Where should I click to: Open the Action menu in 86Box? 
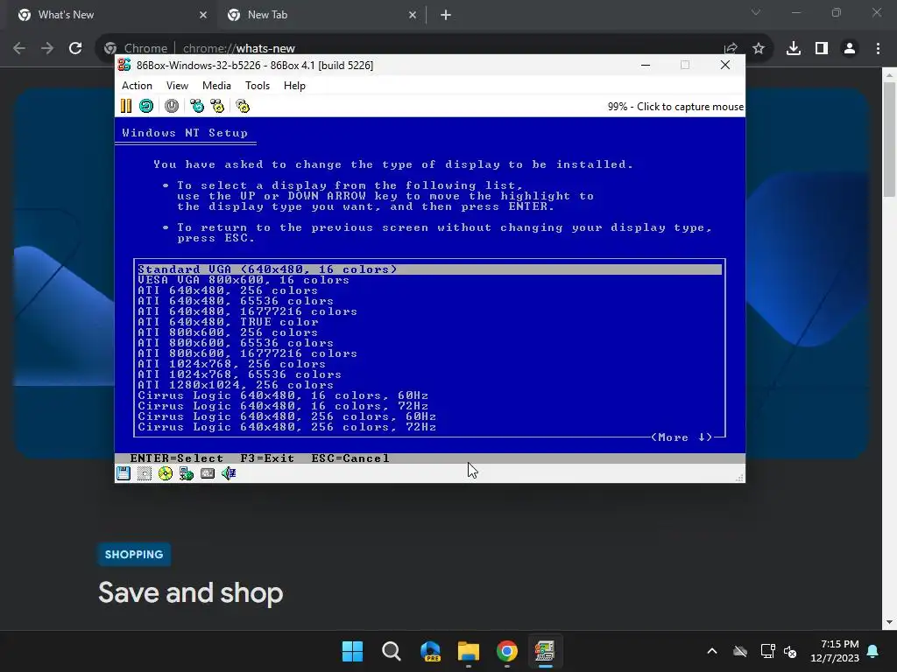click(137, 86)
